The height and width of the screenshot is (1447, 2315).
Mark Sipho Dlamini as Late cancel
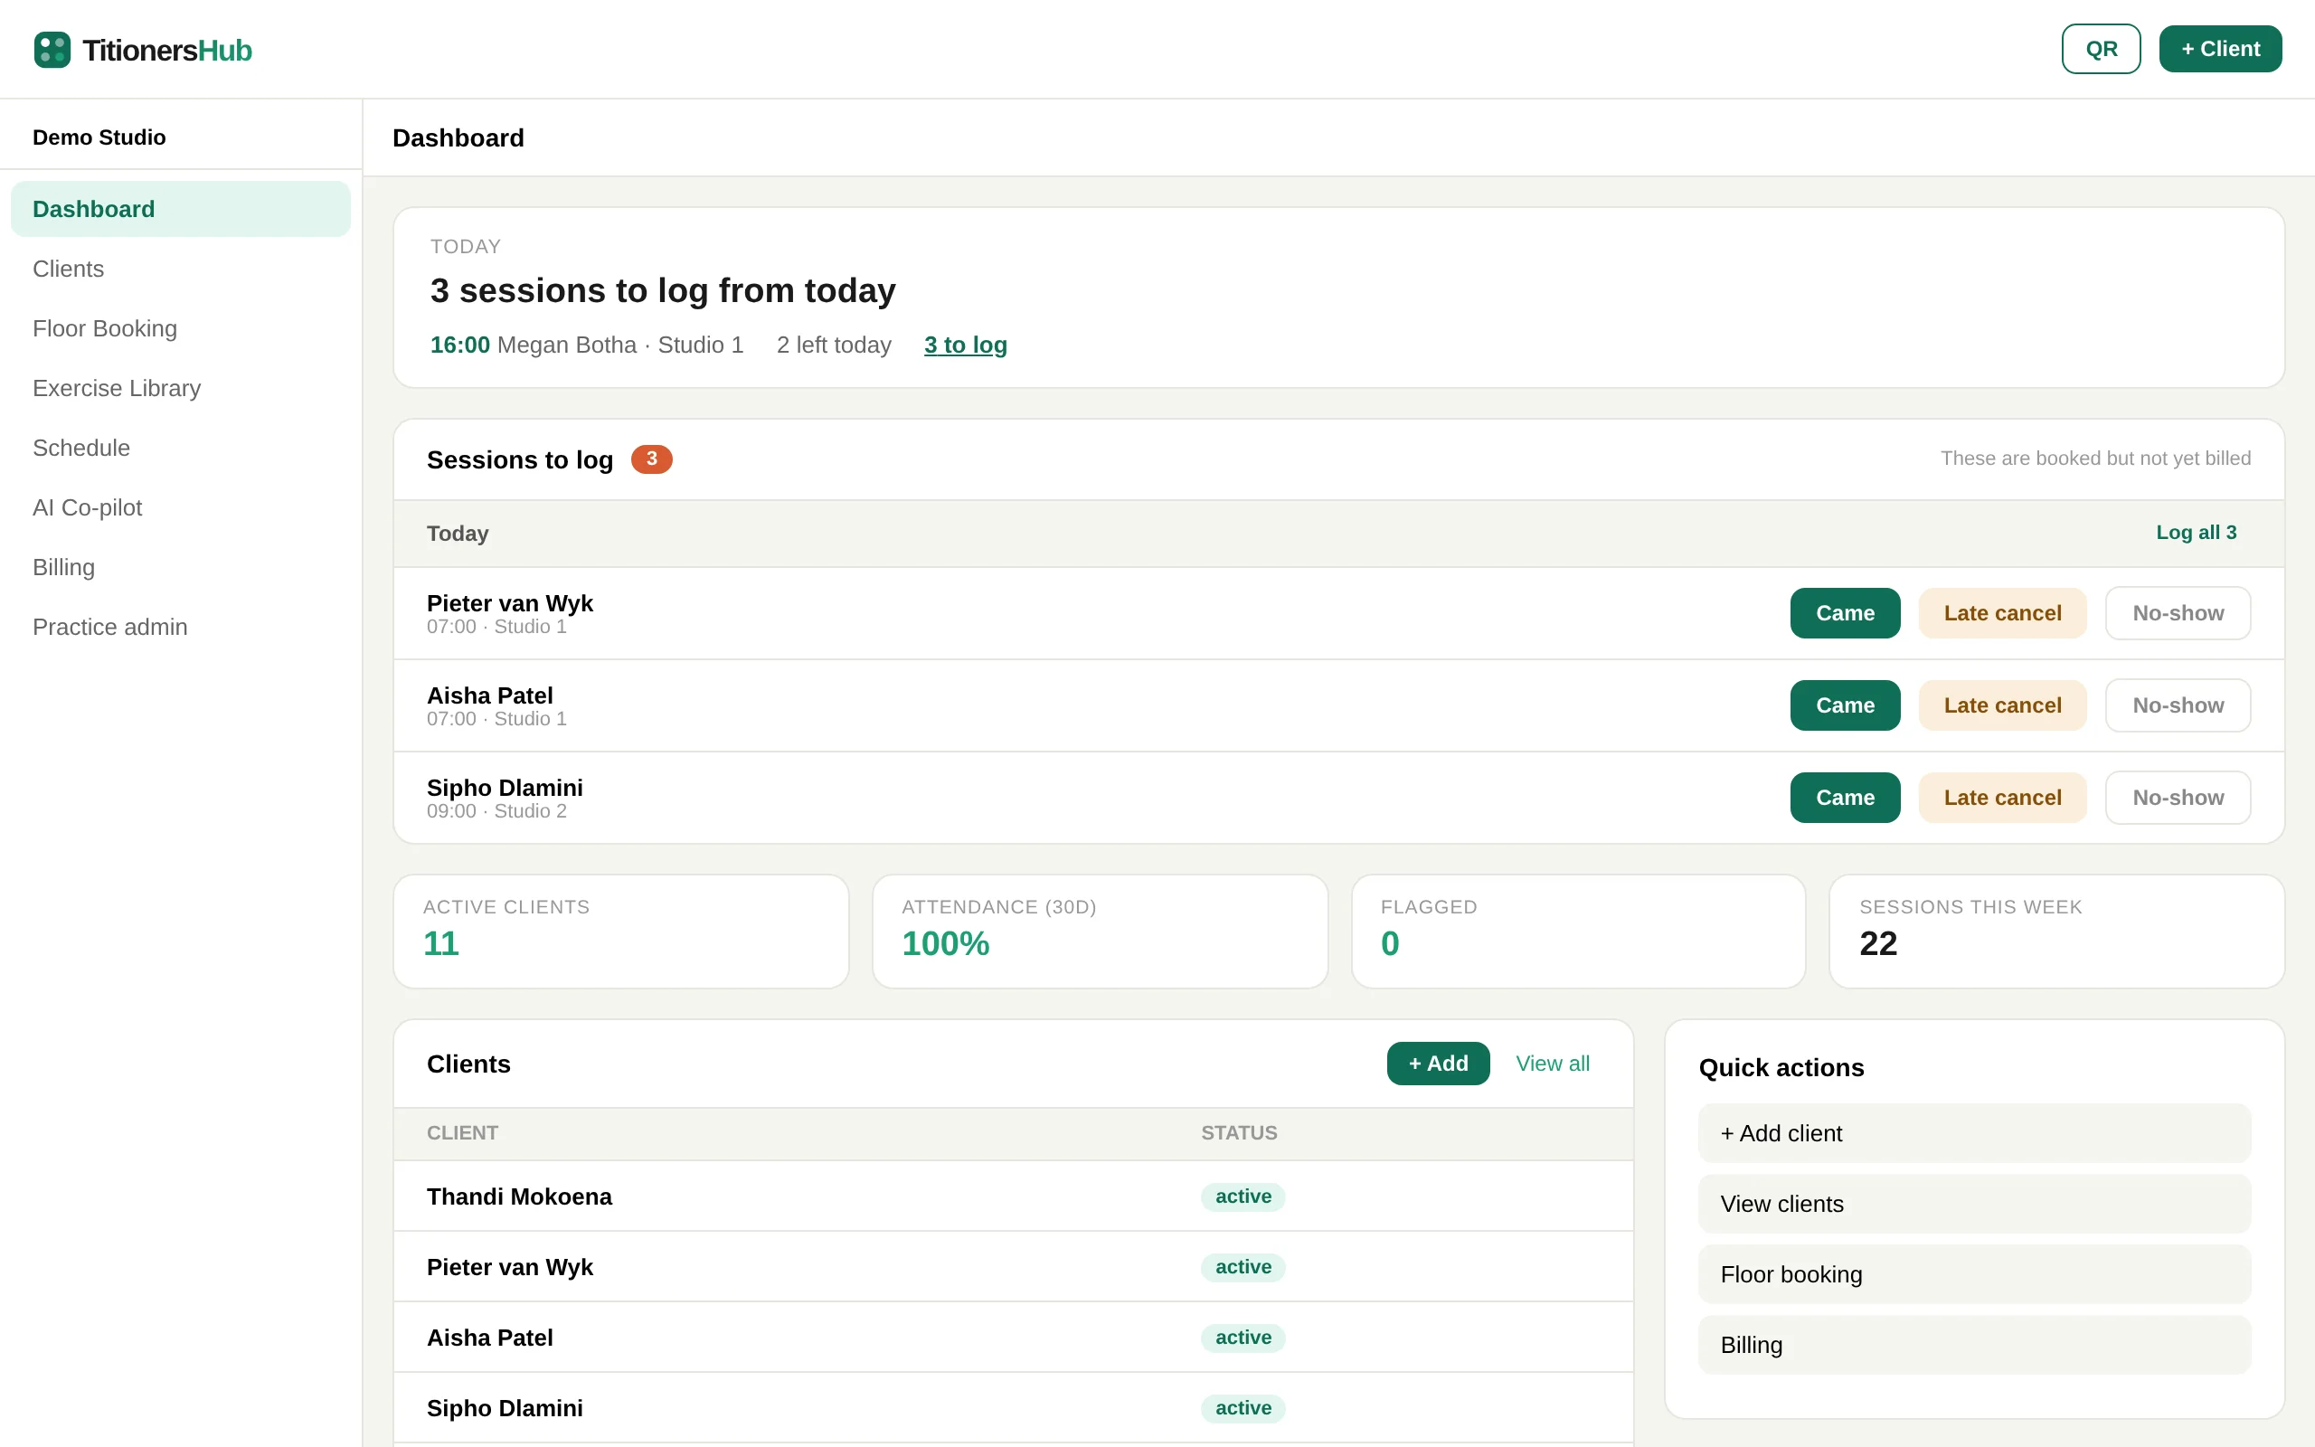[2002, 797]
